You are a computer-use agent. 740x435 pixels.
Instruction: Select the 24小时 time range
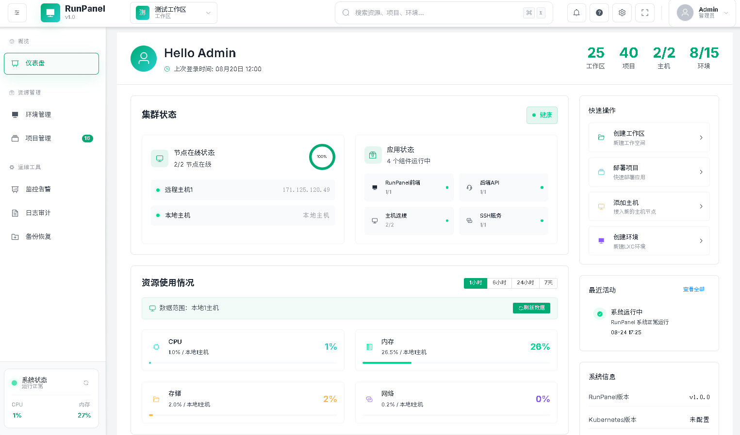point(526,283)
